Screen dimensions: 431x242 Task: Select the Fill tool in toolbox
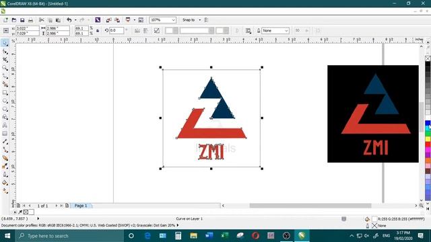coord(5,183)
